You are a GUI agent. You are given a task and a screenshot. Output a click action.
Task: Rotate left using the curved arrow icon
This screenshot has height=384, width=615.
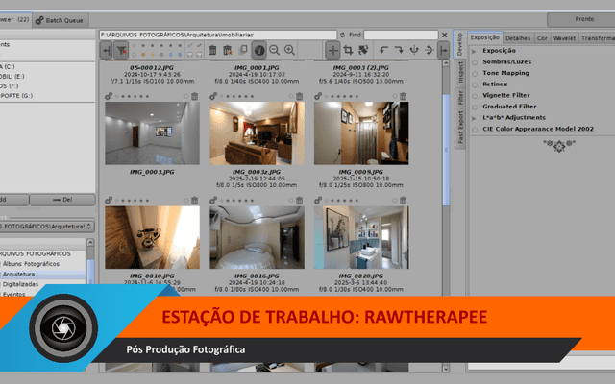(383, 50)
